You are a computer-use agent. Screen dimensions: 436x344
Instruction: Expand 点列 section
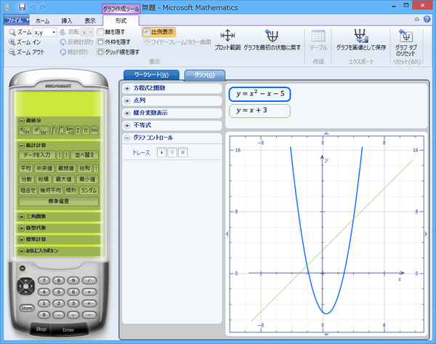(x=127, y=101)
